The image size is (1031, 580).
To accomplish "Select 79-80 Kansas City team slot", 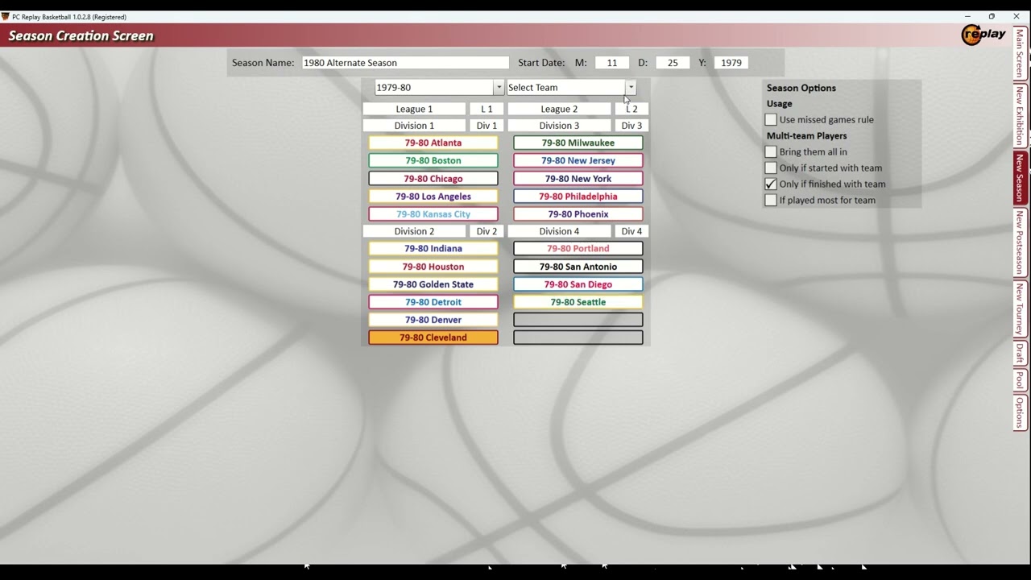I will 433,213.
